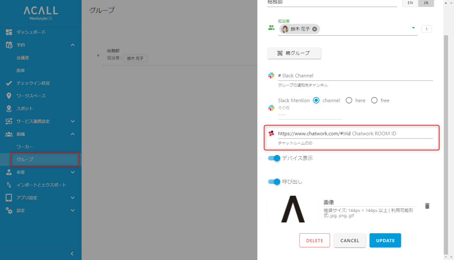Expand the サービス連携設定 menu
The width and height of the screenshot is (454, 260).
(73, 121)
